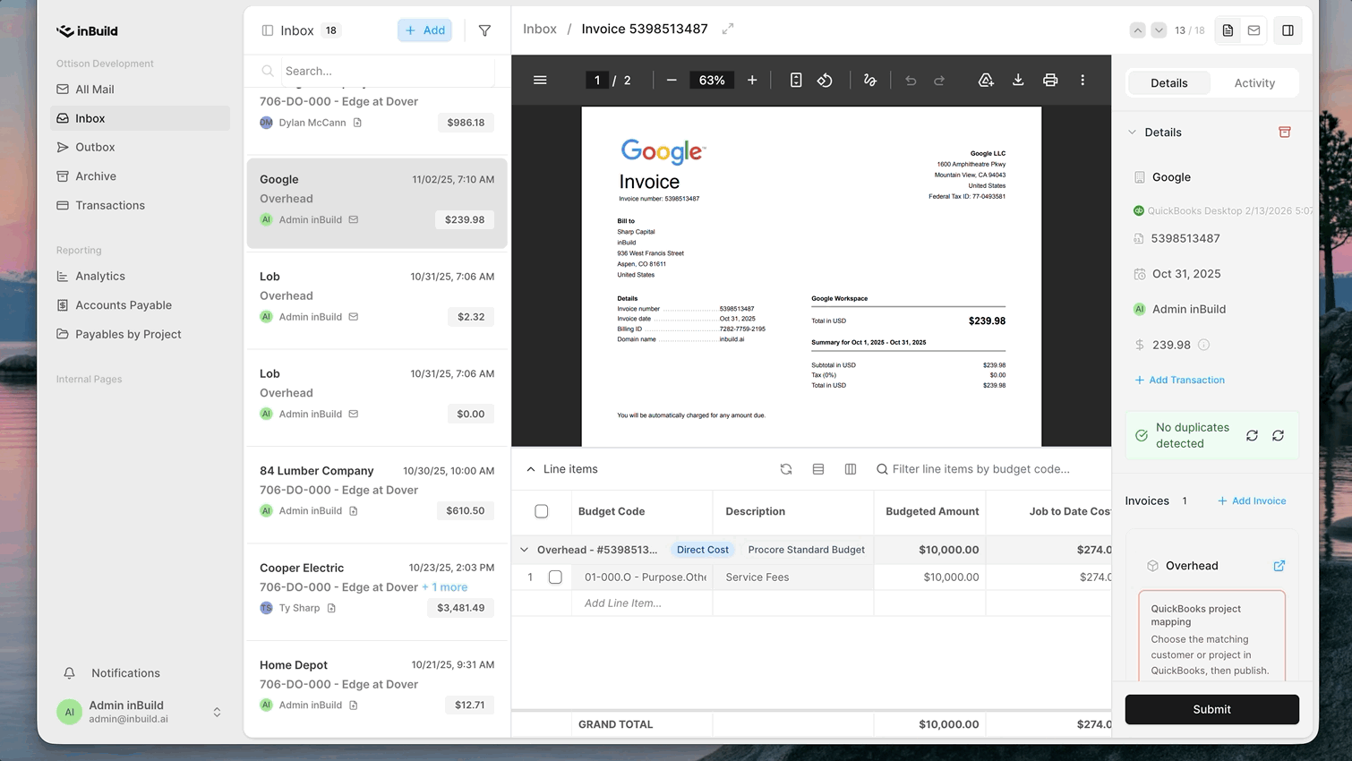
Task: Save the PDF to Google Drive
Action: [986, 80]
